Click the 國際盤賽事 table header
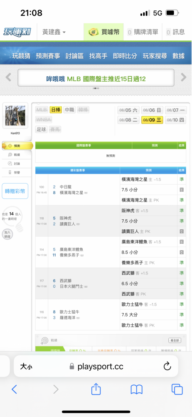The width and height of the screenshot is (192, 417). 84,145
